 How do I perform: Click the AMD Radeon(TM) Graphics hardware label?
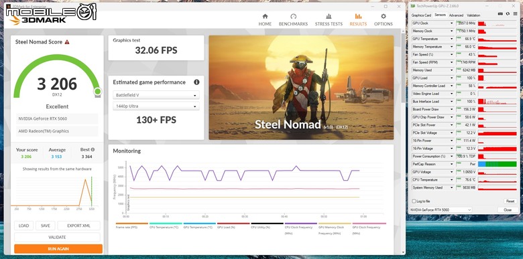[57, 131]
